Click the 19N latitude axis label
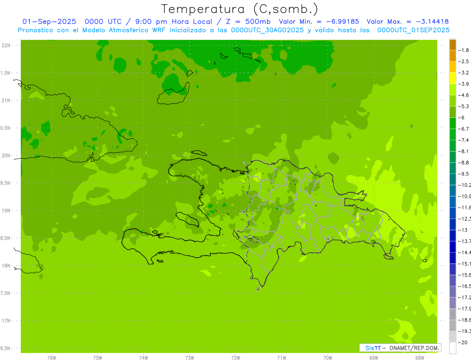The image size is (471, 363). tap(5, 211)
